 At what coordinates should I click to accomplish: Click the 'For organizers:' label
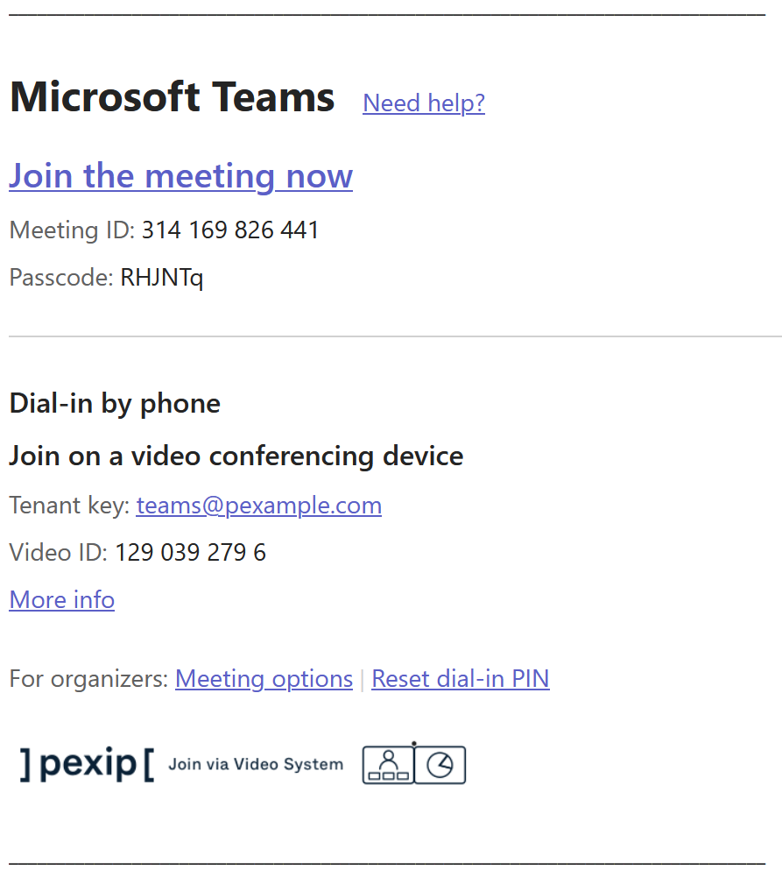88,679
